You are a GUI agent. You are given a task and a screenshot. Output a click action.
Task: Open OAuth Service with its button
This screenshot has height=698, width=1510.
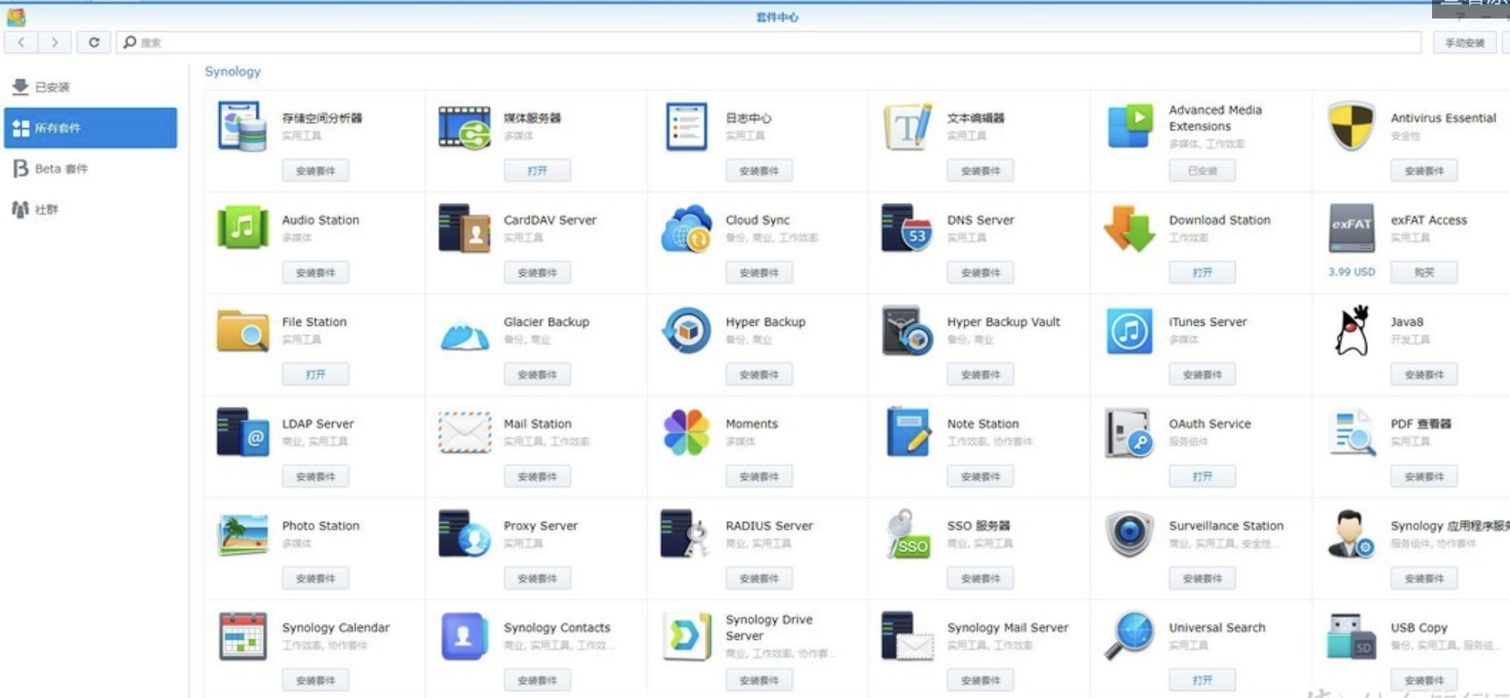pos(1202,476)
